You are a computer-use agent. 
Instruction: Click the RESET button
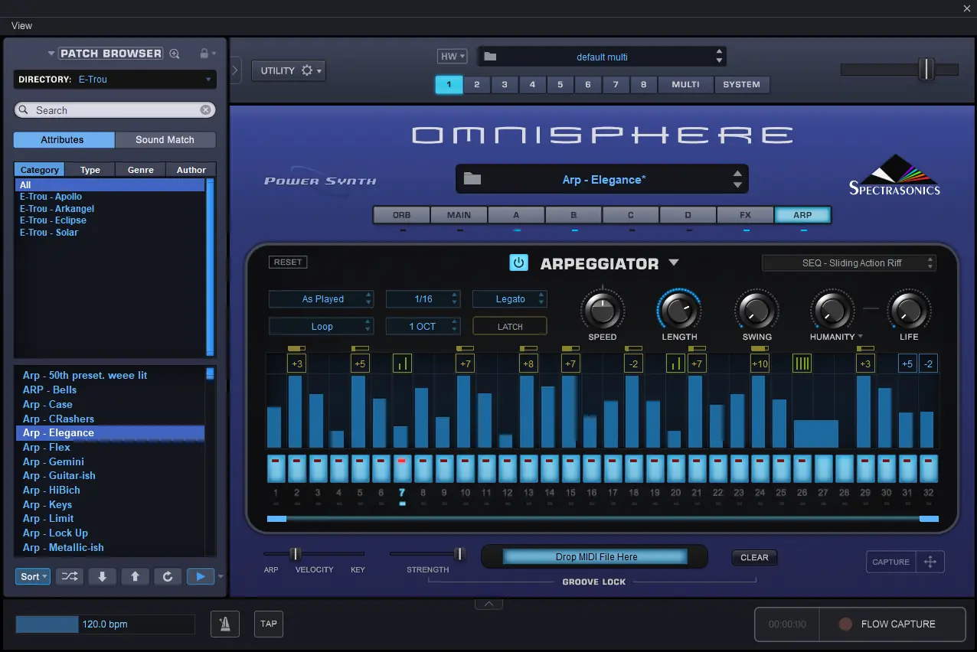click(288, 262)
